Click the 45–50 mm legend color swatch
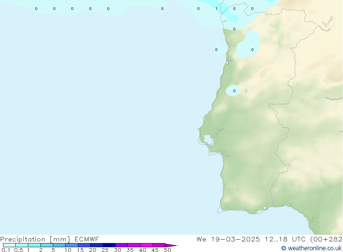The width and height of the screenshot is (343, 252). click(159, 245)
